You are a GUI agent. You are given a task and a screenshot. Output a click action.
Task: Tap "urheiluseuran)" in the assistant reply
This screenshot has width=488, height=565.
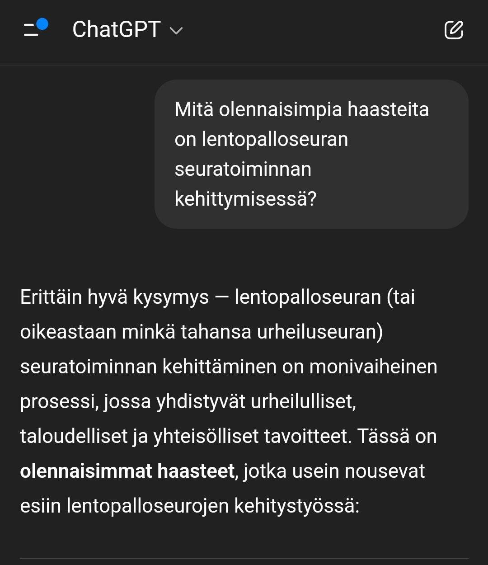tap(320, 332)
